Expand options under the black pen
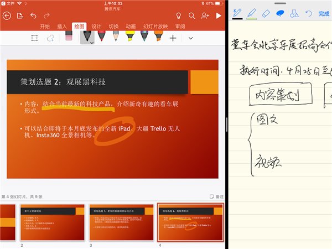This screenshot has width=332, height=249. (x=91, y=42)
